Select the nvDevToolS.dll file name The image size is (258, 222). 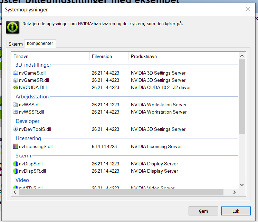35,129
